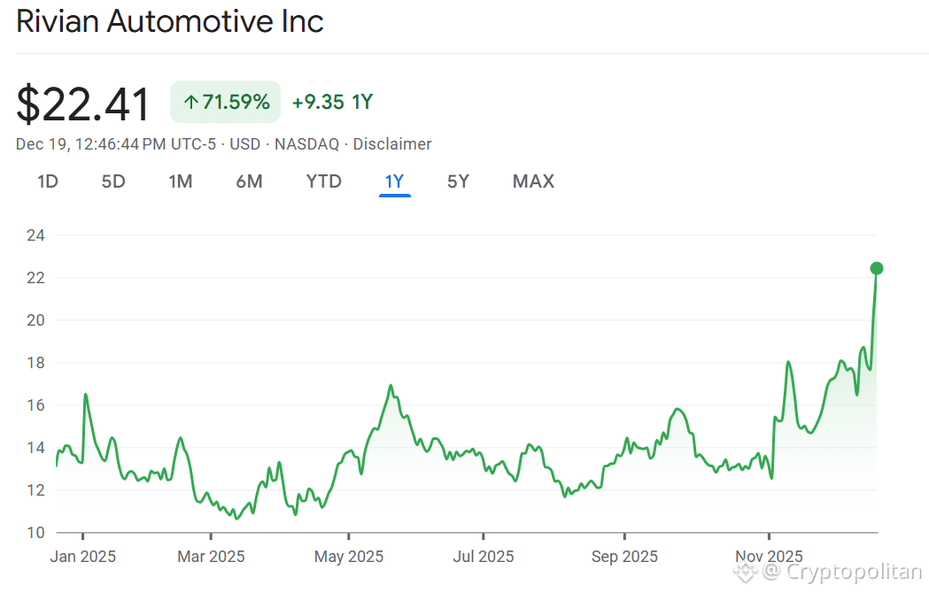Open the Disclaimer link
The image size is (929, 593).
click(391, 143)
